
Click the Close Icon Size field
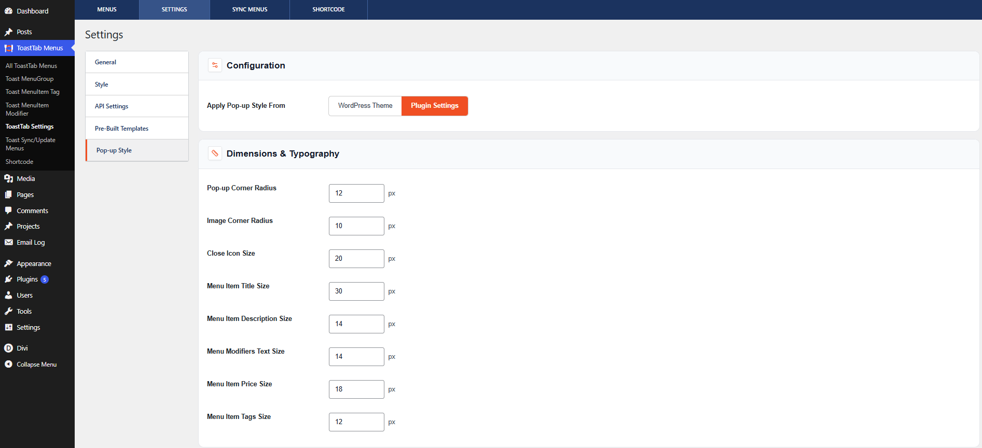coord(356,259)
